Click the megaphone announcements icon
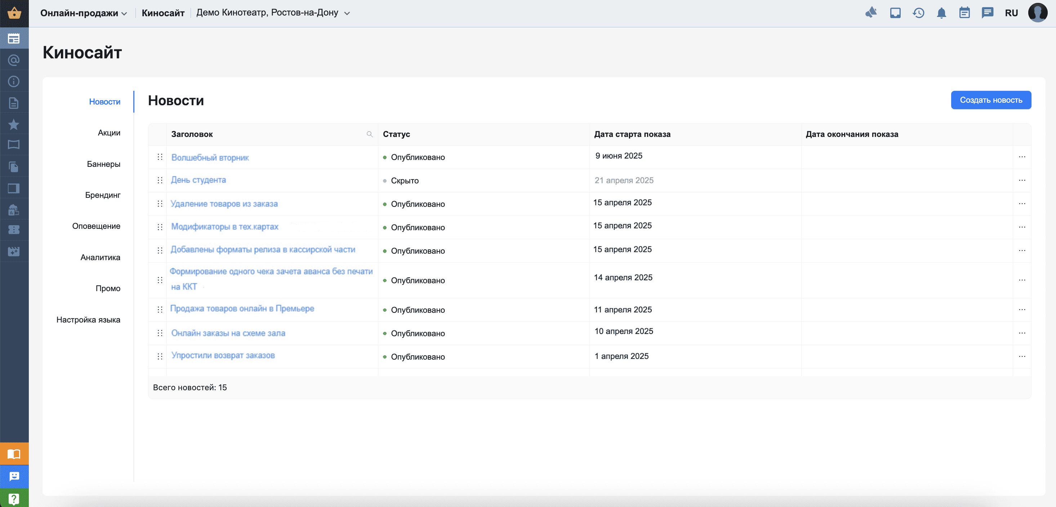Screen dimensions: 1056x507 click(x=871, y=13)
